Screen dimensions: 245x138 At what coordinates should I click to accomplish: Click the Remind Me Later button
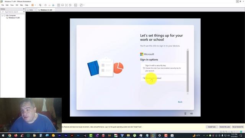point(225,127)
